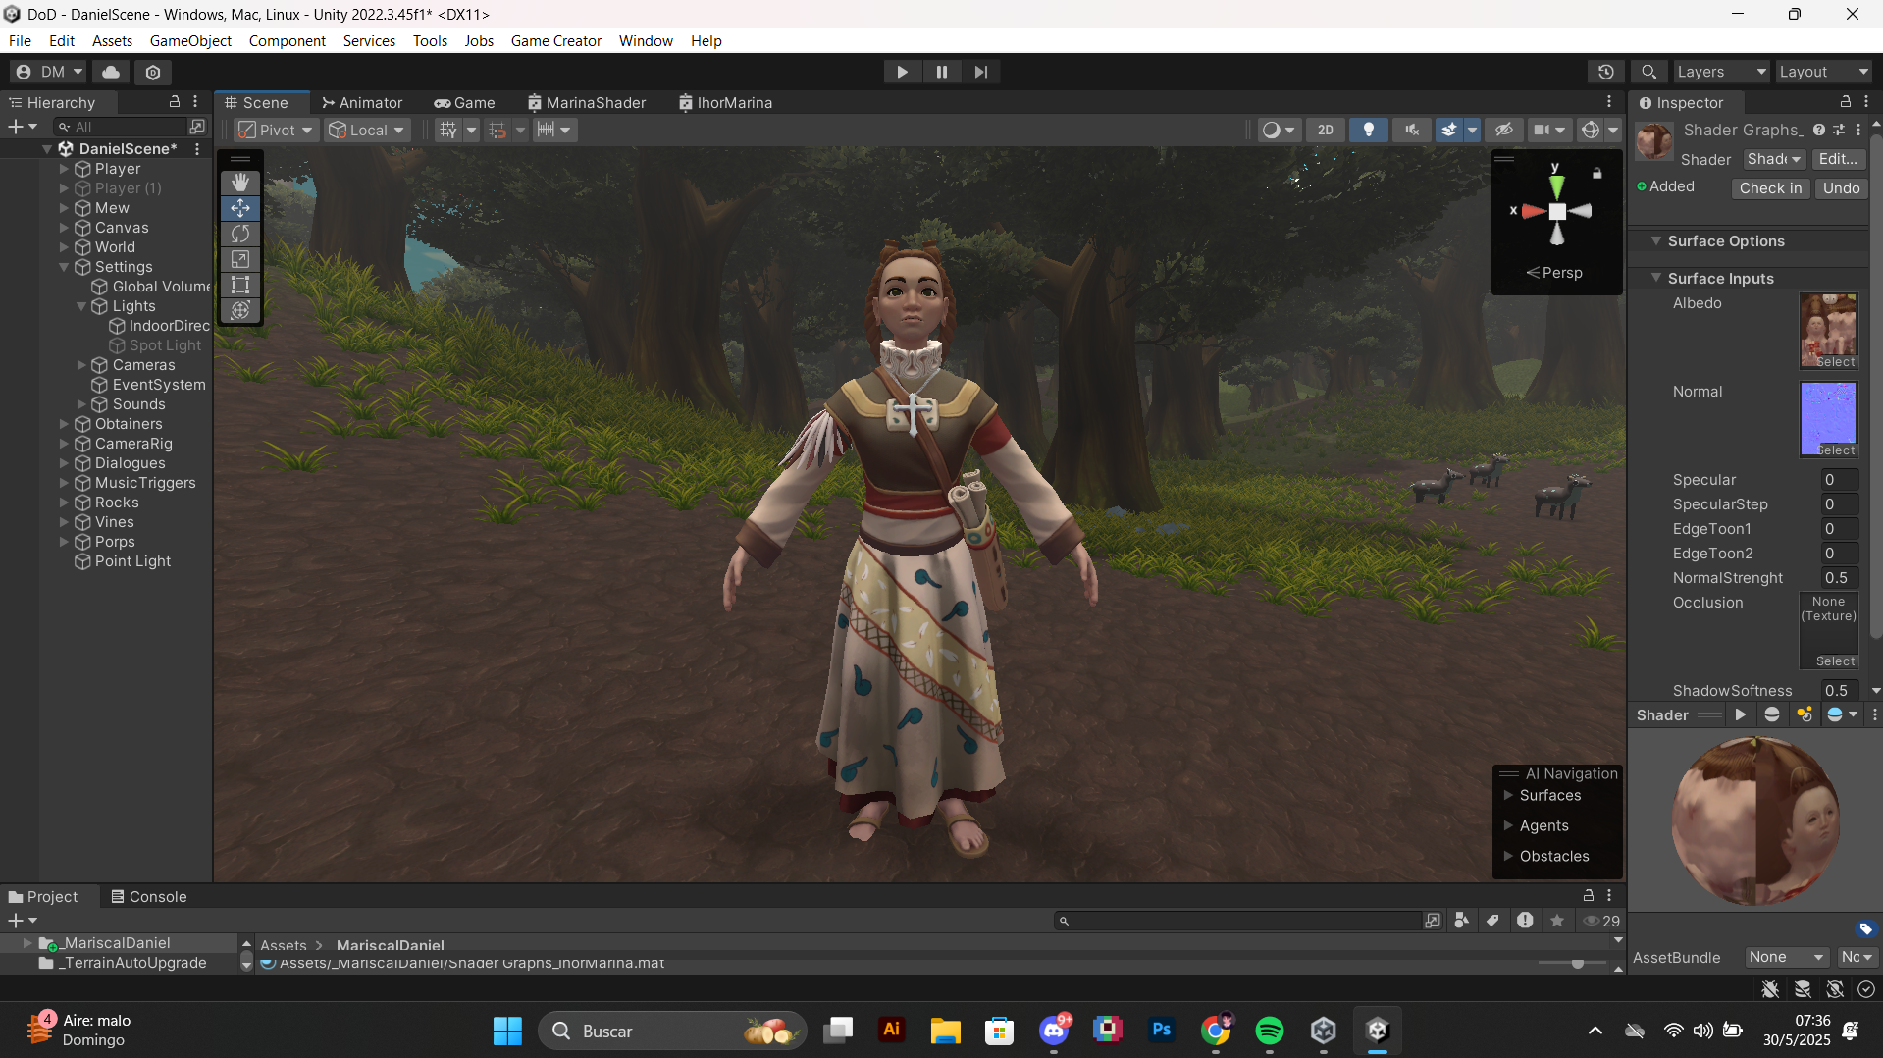Viewport: 1883px width, 1058px height.
Task: Open Layers dropdown
Action: coord(1720,72)
